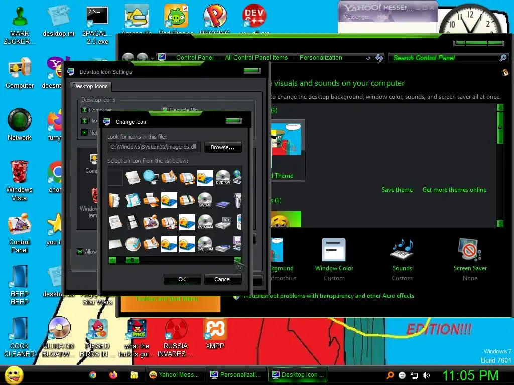Pick the music note document icon
The width and height of the screenshot is (514, 385).
(x=133, y=200)
